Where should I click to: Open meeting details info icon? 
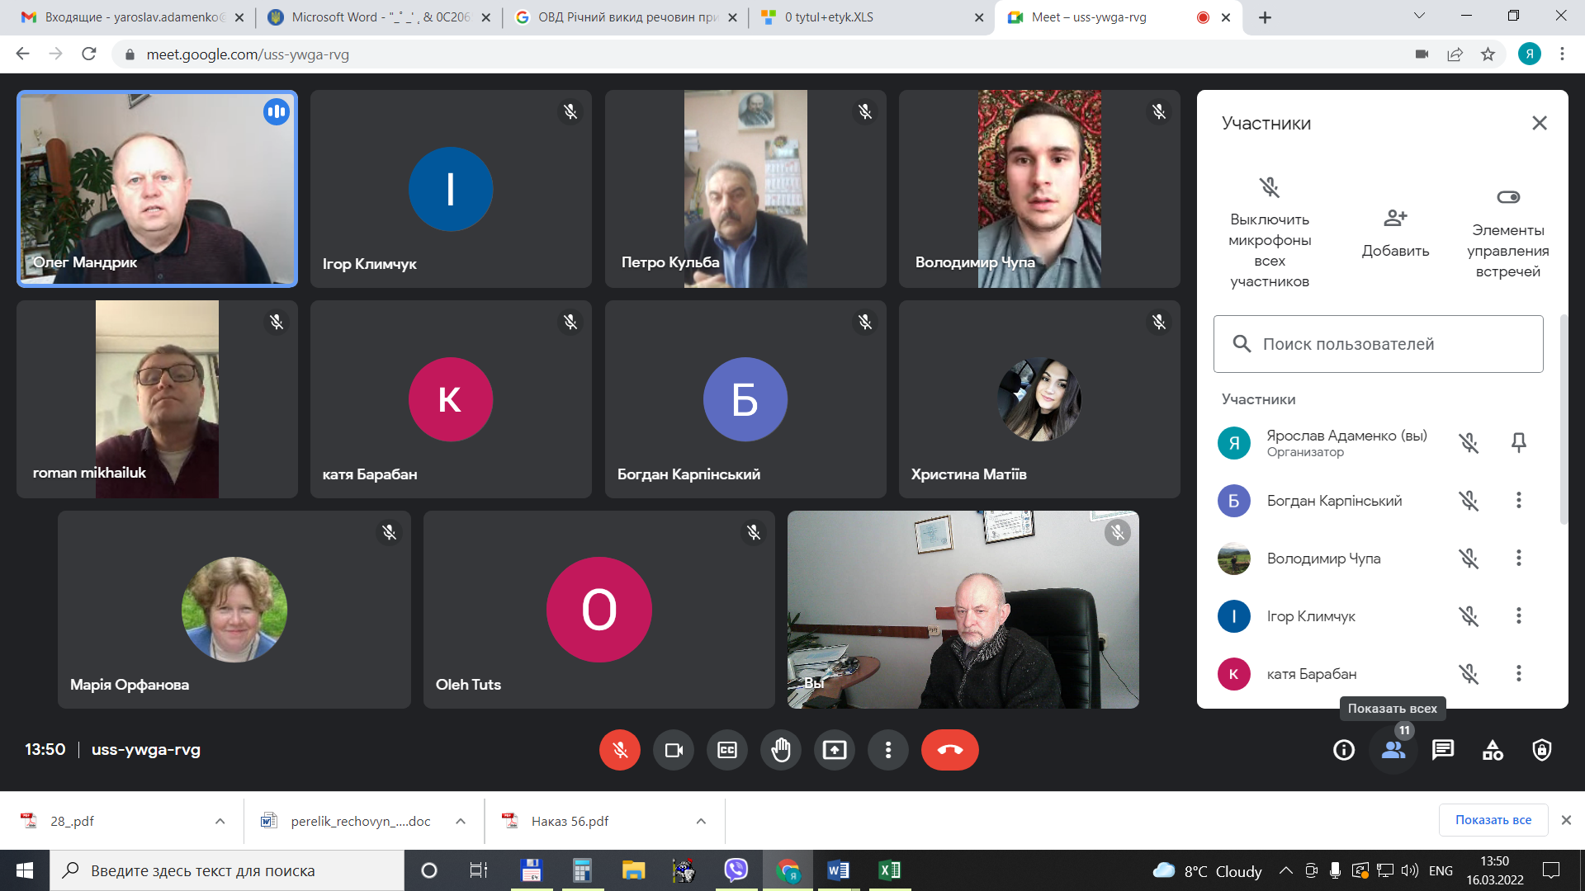coord(1343,750)
